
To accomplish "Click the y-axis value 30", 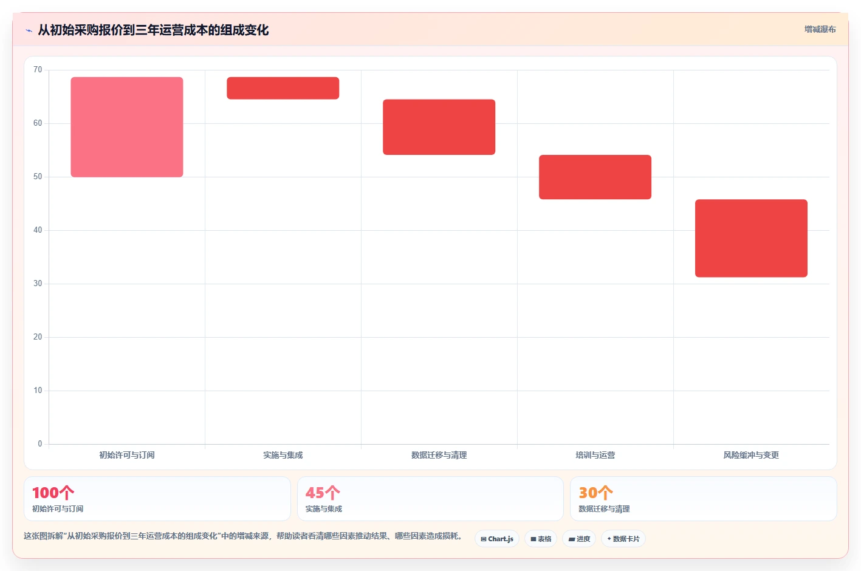I will coord(38,284).
